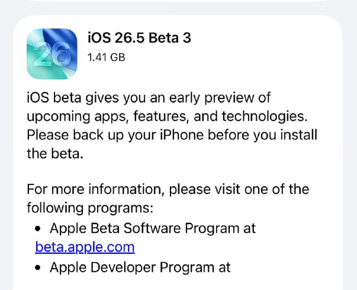Viewport: 357px width, 290px height.
Task: Click the words 'the beta.' ending the first paragraph
Action: point(52,154)
